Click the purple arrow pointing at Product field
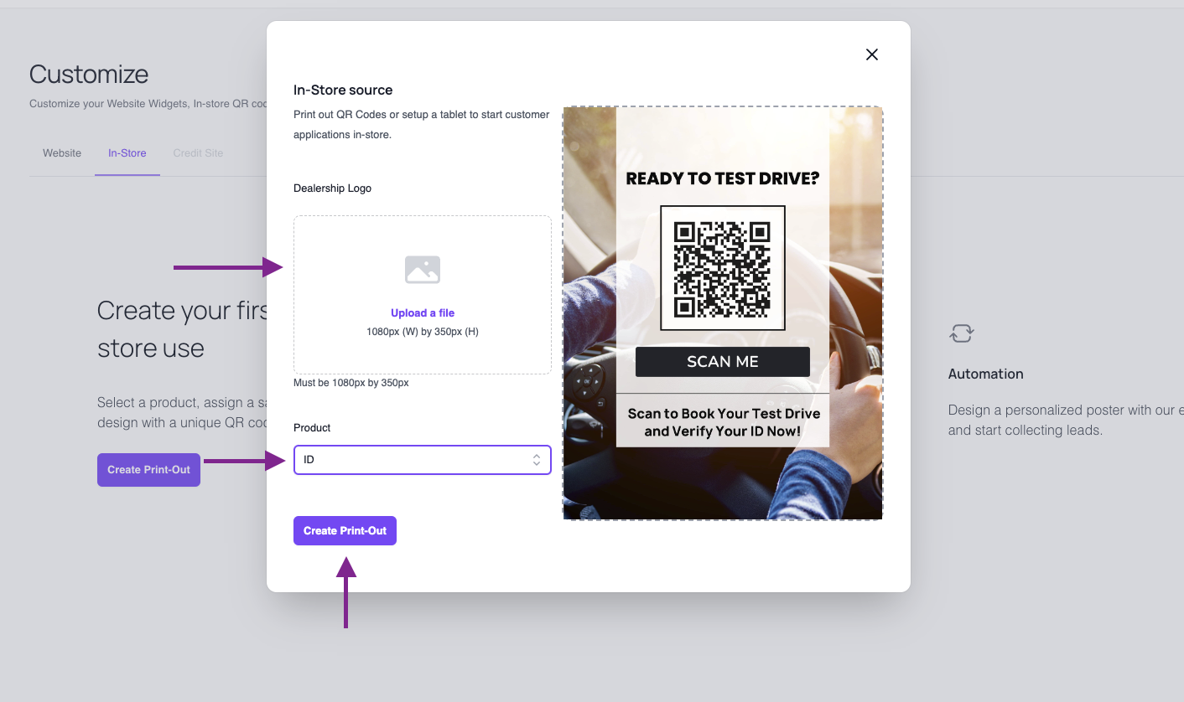Viewport: 1184px width, 702px height. [245, 461]
